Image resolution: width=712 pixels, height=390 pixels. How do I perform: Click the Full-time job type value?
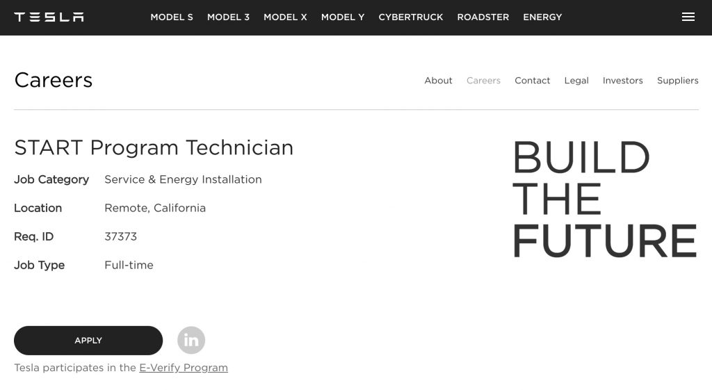click(x=129, y=265)
